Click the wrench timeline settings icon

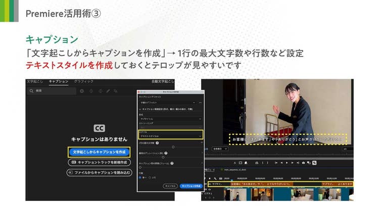(x=215, y=179)
